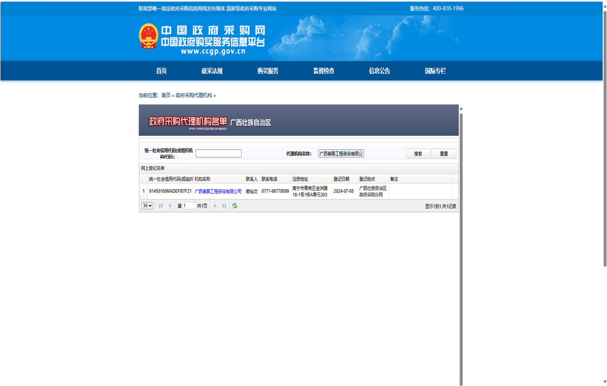Open the rows-per-page dropdown showing 30
607x386 pixels.
[x=147, y=206]
